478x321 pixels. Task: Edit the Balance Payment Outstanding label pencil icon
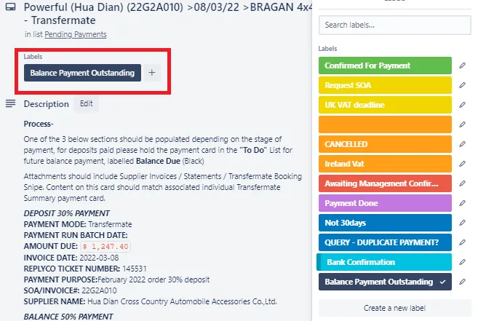tap(462, 282)
